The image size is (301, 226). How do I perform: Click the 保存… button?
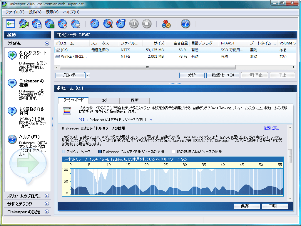247,206
